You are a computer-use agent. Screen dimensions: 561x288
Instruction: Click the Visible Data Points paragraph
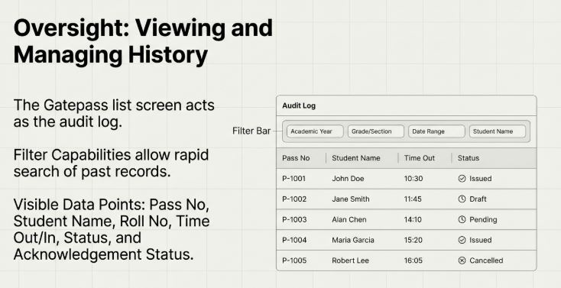pyautogui.click(x=112, y=230)
